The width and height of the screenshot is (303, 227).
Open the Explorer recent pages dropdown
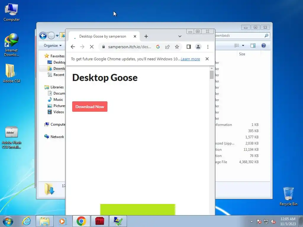(x=57, y=36)
